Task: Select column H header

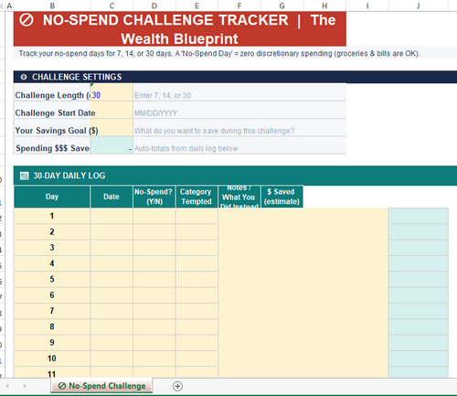Action: pos(324,5)
